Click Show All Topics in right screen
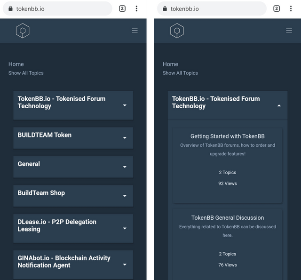The width and height of the screenshot is (301, 280). (180, 73)
